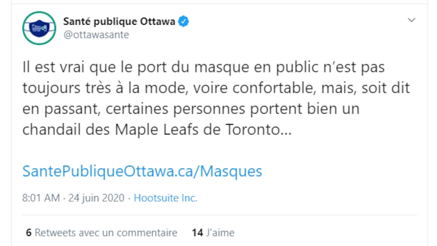Click the @ottawasante handle
Screen dimensions: 437x246
coord(96,35)
